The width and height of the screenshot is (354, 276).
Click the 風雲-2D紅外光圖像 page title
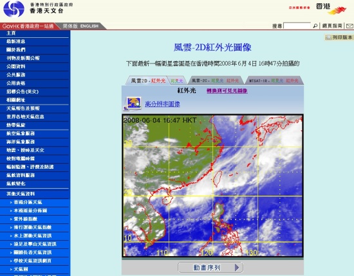coord(212,47)
